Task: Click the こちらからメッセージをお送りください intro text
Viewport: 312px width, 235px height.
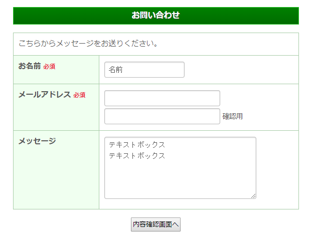Action: 88,44
